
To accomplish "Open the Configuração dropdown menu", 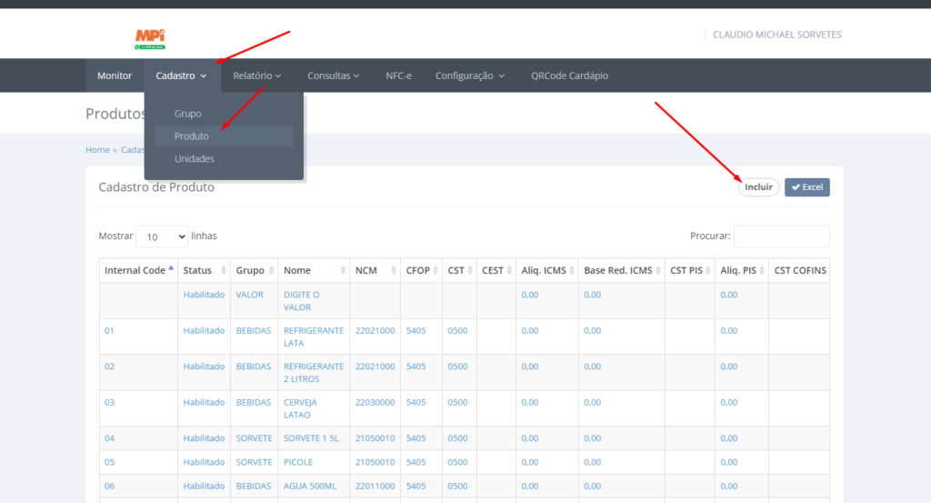I will (469, 75).
